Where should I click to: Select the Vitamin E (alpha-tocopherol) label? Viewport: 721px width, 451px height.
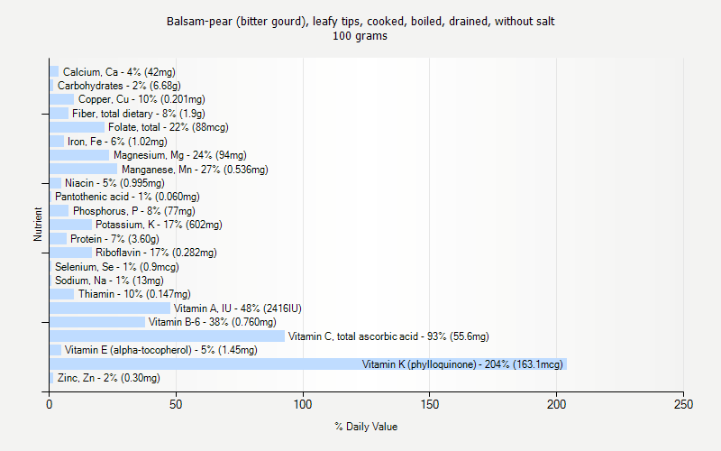(161, 350)
